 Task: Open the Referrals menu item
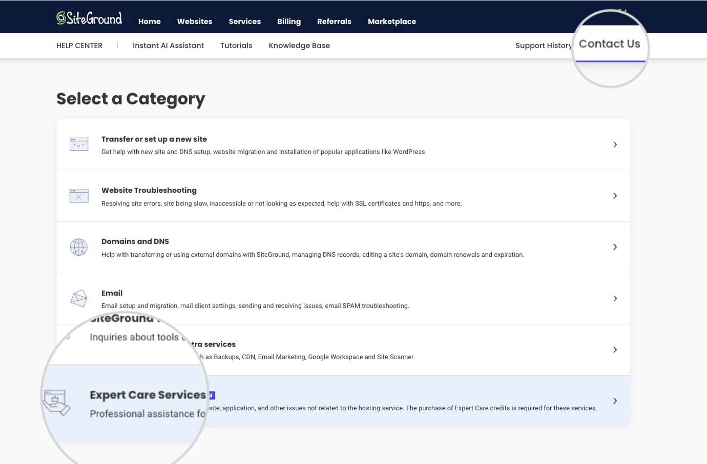(x=334, y=21)
